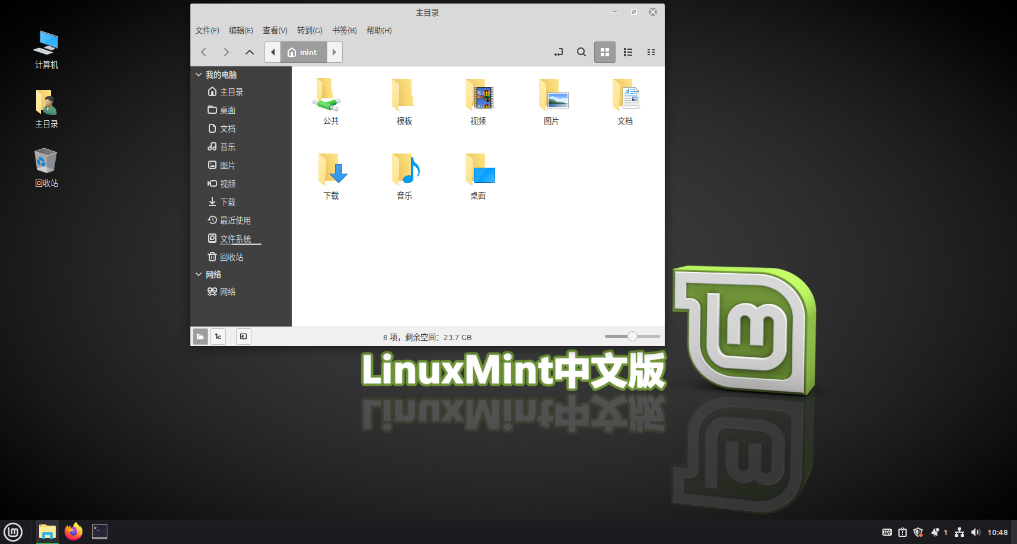The width and height of the screenshot is (1017, 544).
Task: Open the search icon in the file manager toolbar
Action: 581,52
